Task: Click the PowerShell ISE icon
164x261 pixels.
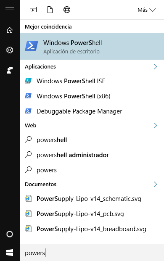Action: [x=28, y=81]
